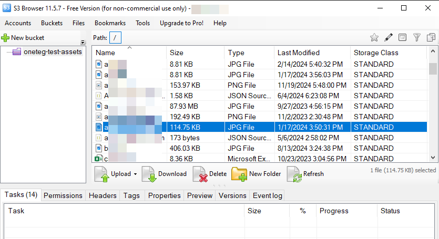This screenshot has height=239, width=439.
Task: Switch to the Permissions tab
Action: (63, 195)
